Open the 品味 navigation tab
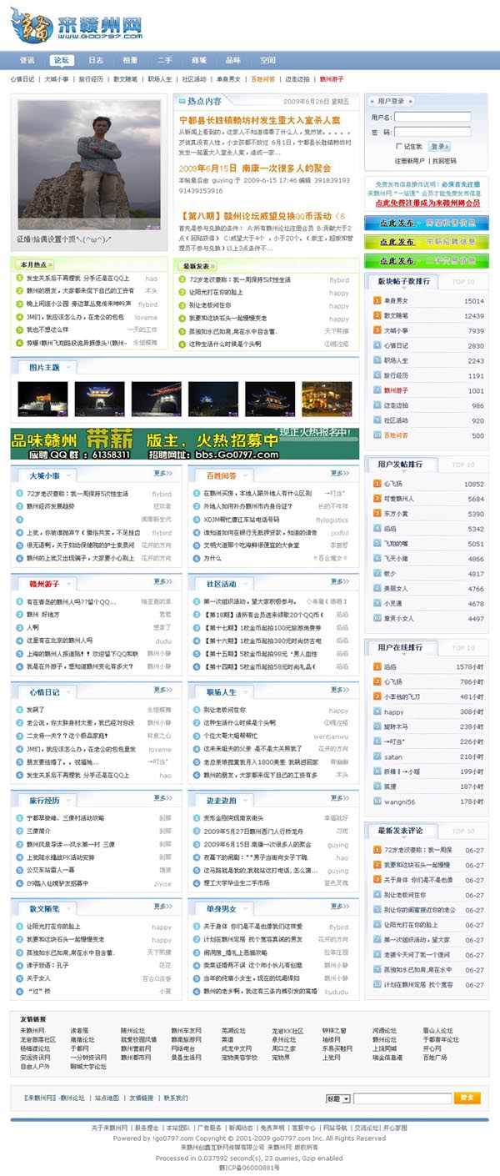Screen dimensions: 500x1176 tap(232, 60)
